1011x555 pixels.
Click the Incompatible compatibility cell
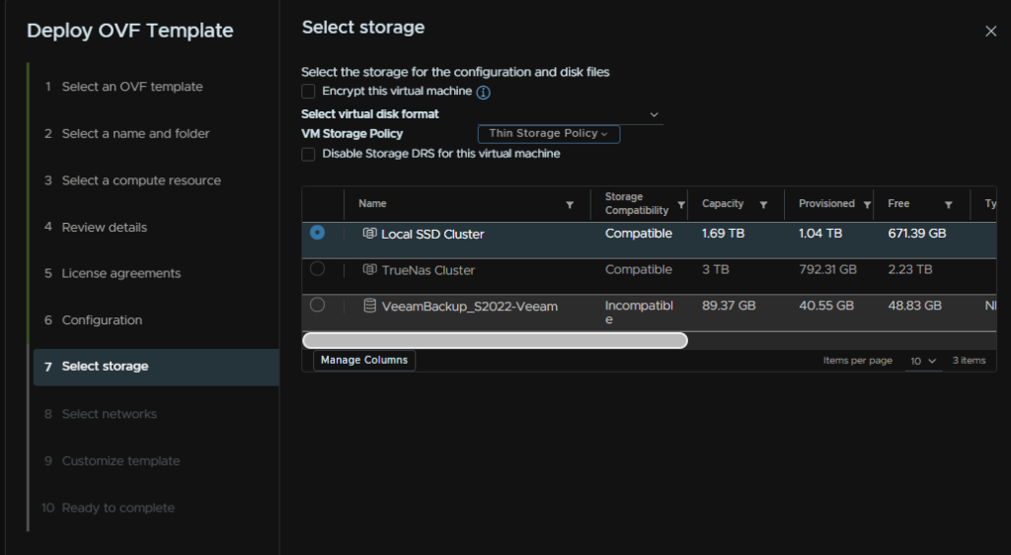pyautogui.click(x=639, y=312)
